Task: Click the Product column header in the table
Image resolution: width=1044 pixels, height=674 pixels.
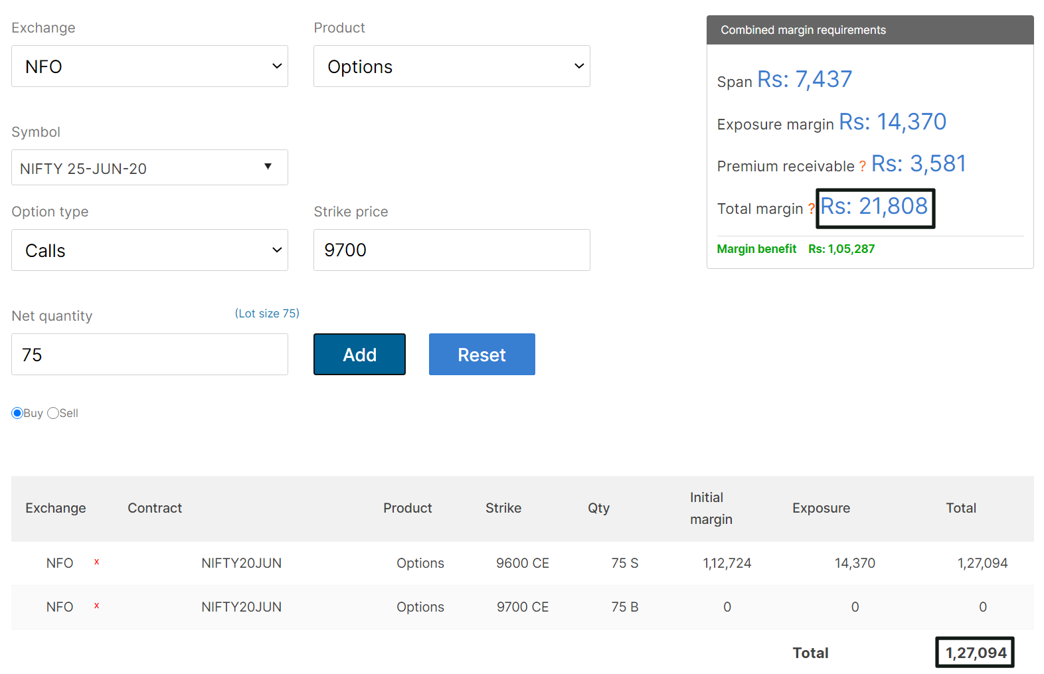Action: (408, 508)
